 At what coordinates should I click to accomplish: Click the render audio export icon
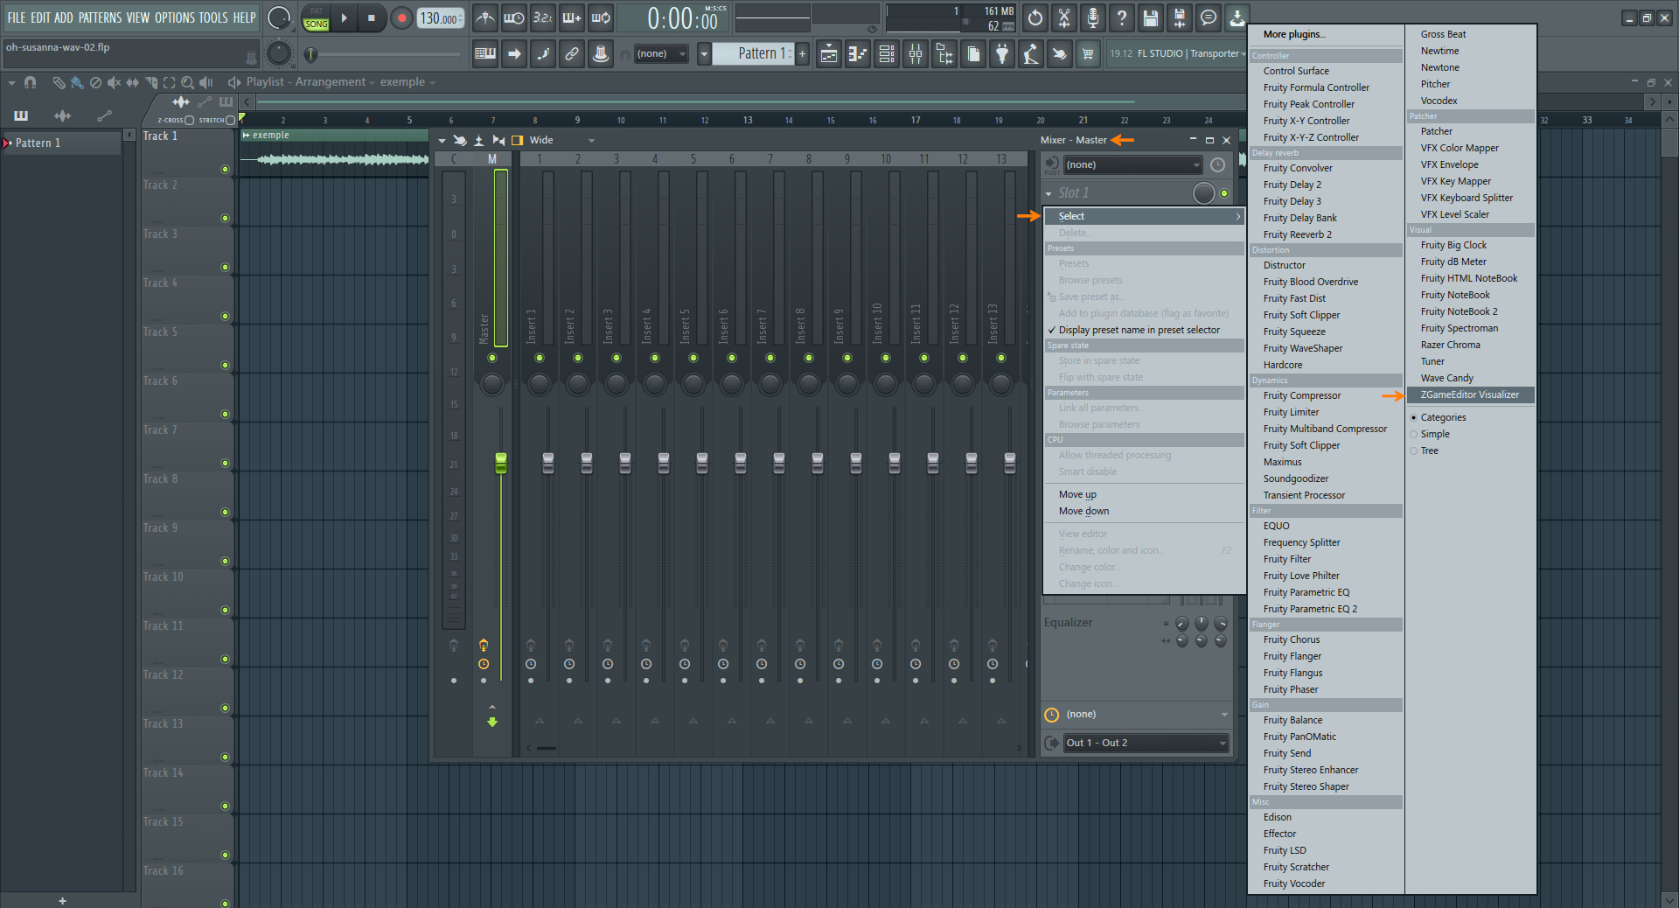(x=1179, y=17)
